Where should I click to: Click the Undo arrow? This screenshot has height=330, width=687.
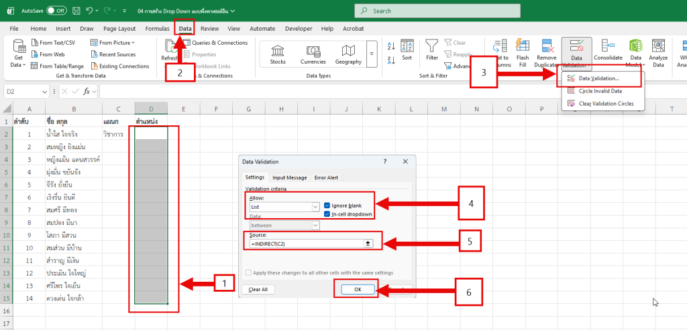tap(90, 11)
